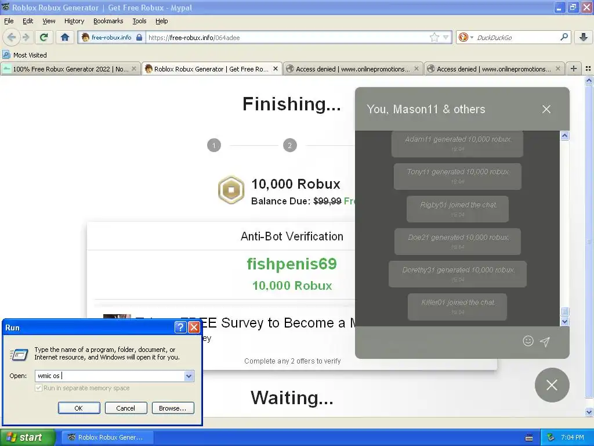Go forward with the browser forward arrow
Image resolution: width=594 pixels, height=446 pixels.
pos(26,37)
